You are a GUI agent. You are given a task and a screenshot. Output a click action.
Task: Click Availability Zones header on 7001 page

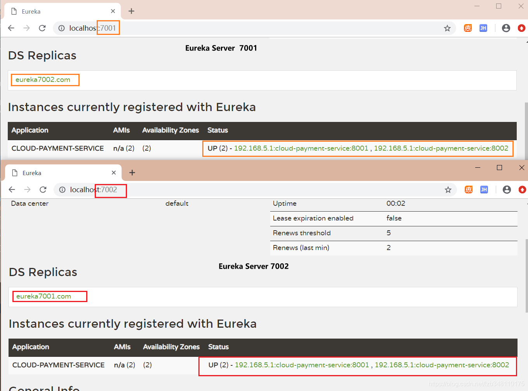coord(170,130)
